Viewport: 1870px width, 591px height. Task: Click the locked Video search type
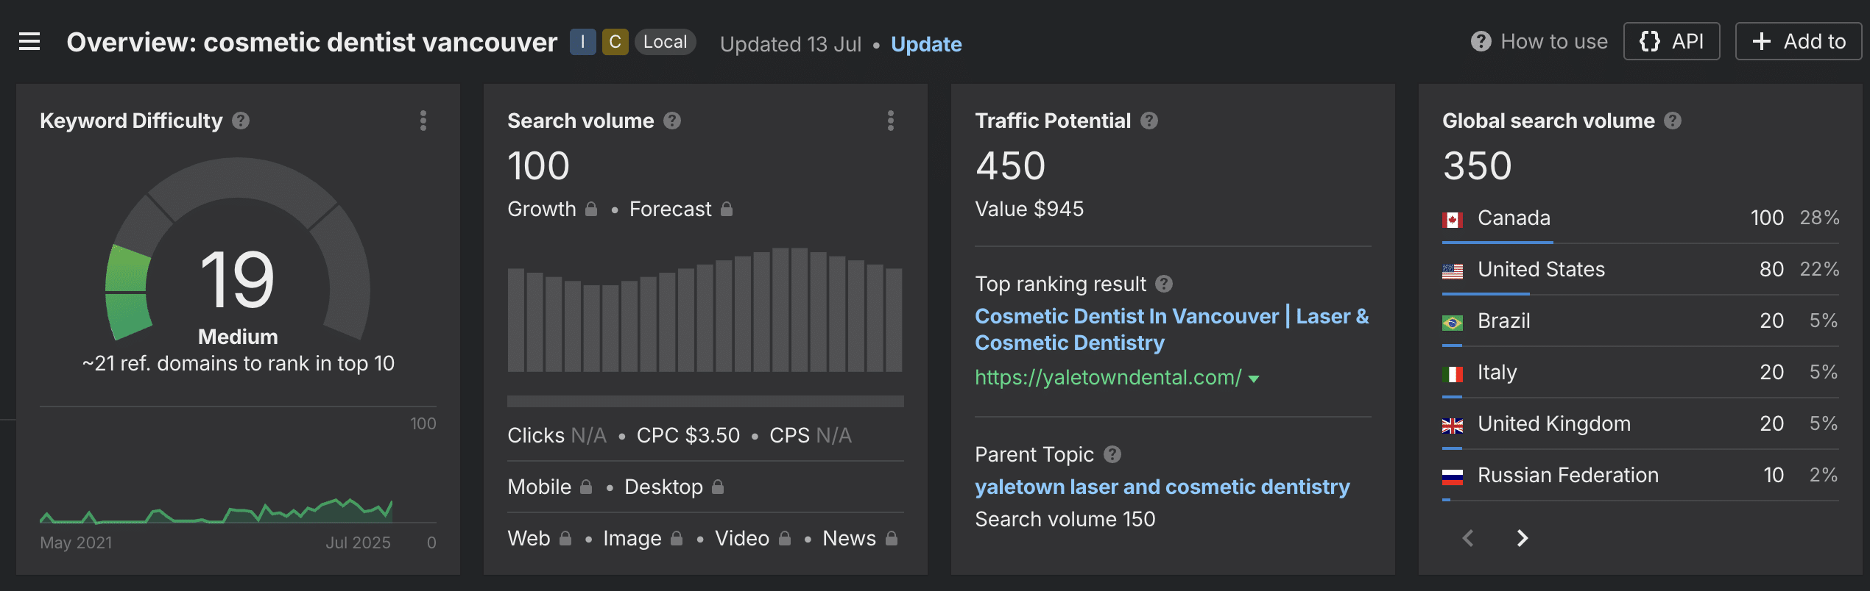click(x=753, y=538)
